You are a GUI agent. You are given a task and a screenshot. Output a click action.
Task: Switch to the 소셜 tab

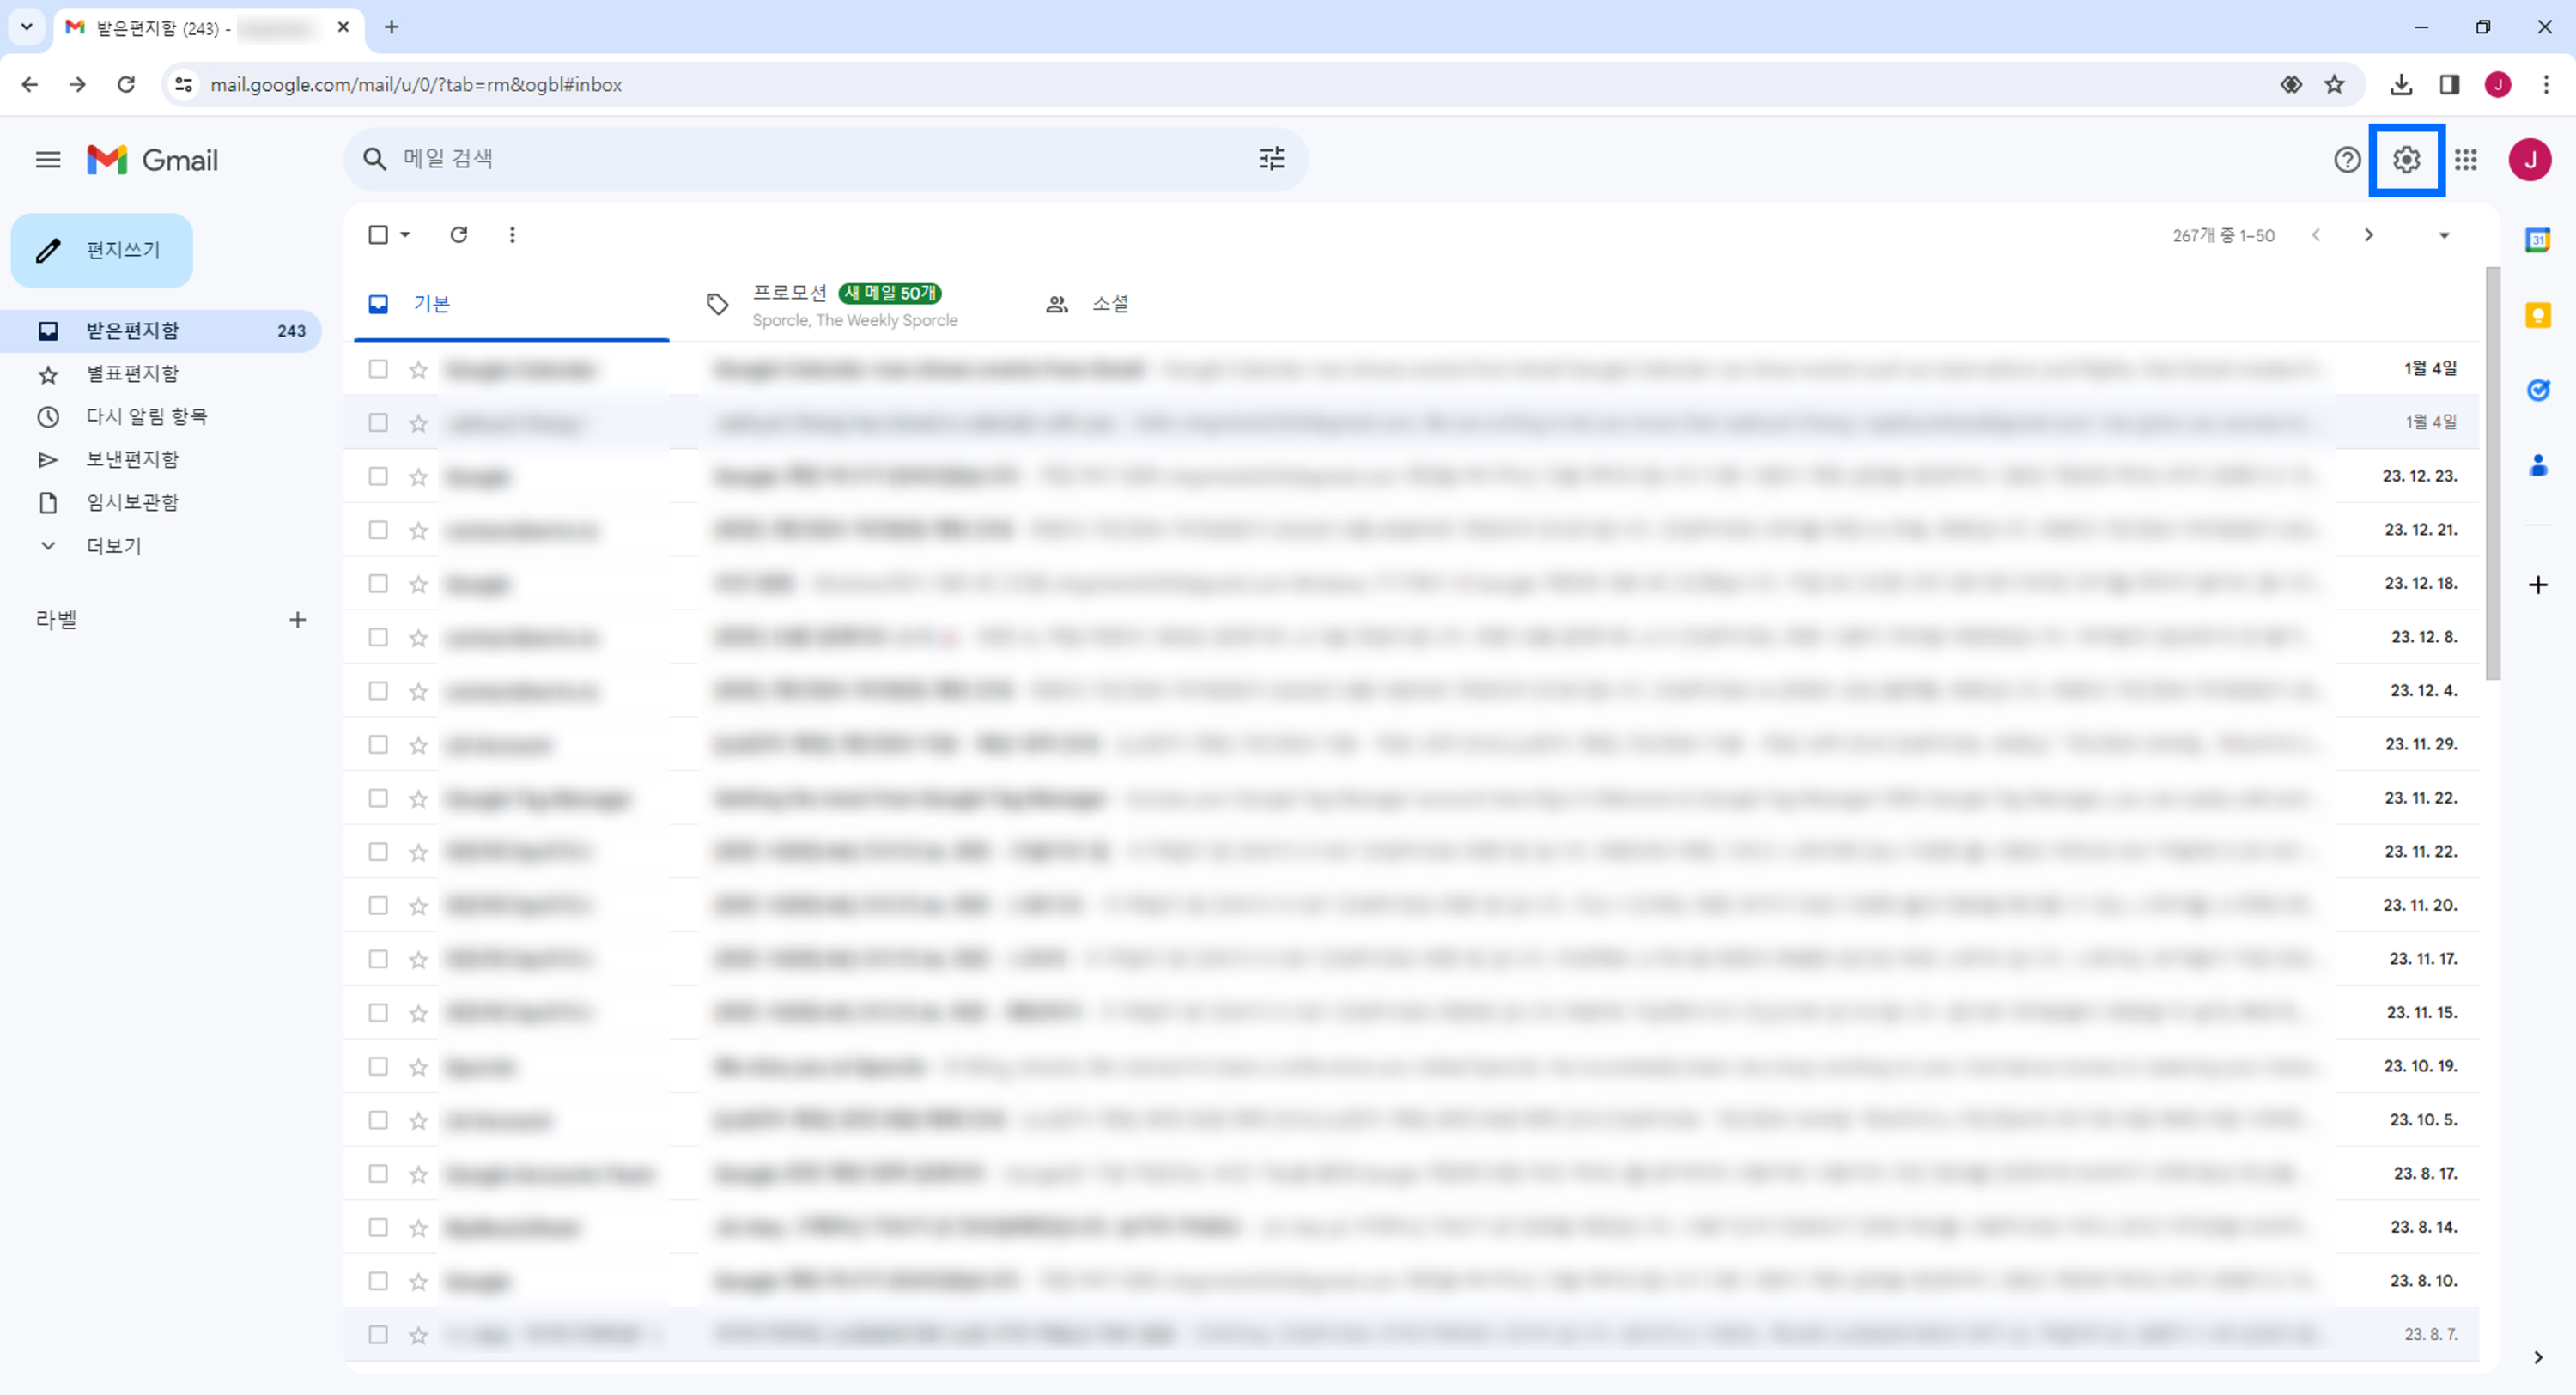click(1109, 304)
